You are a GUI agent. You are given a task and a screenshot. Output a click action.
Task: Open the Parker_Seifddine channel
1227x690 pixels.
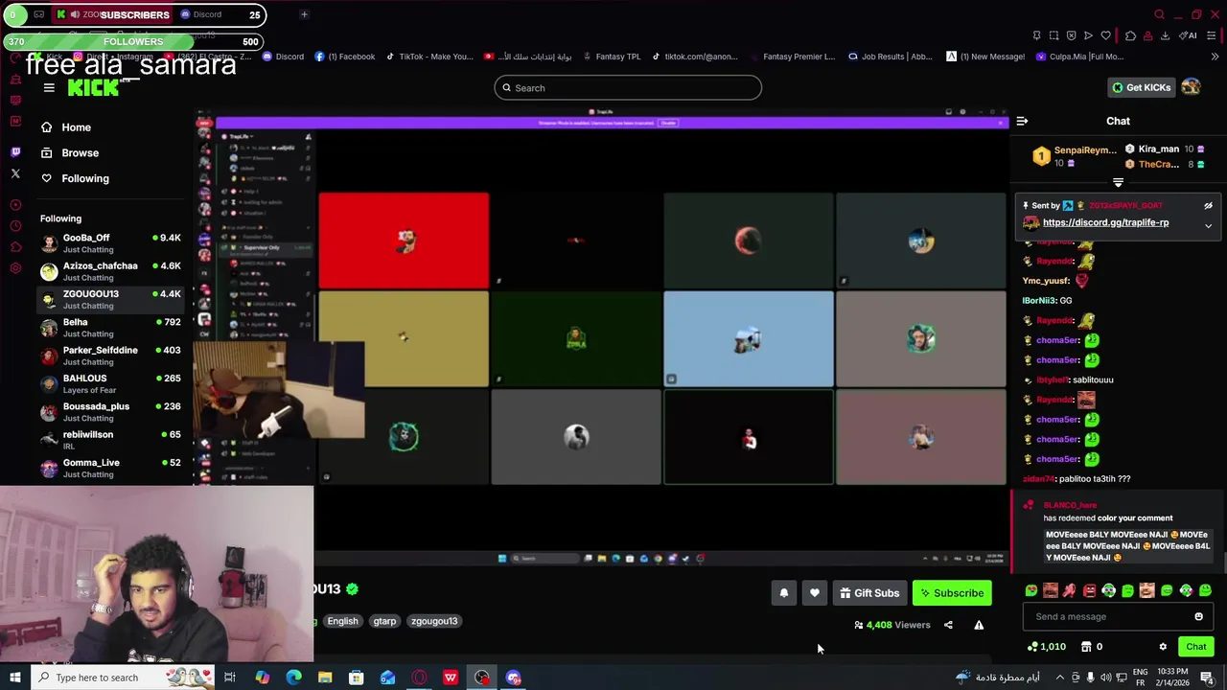click(110, 356)
